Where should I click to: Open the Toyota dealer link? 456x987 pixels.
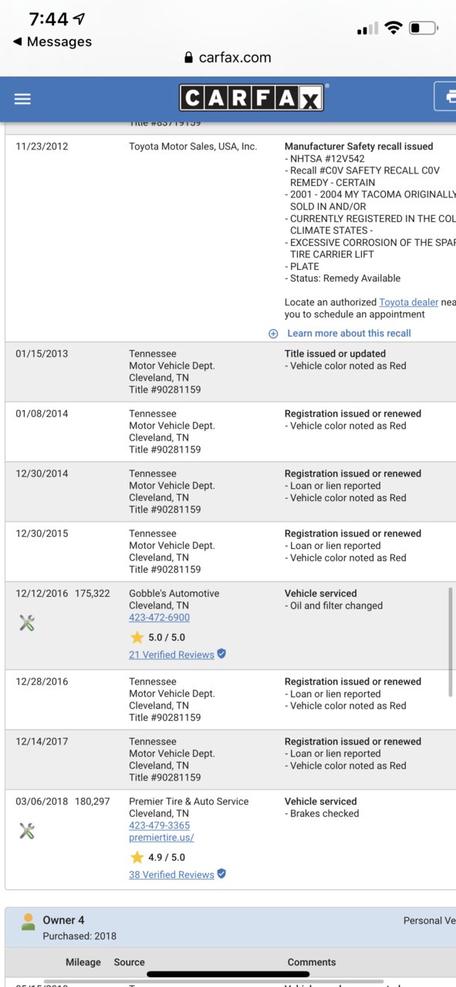tap(408, 302)
